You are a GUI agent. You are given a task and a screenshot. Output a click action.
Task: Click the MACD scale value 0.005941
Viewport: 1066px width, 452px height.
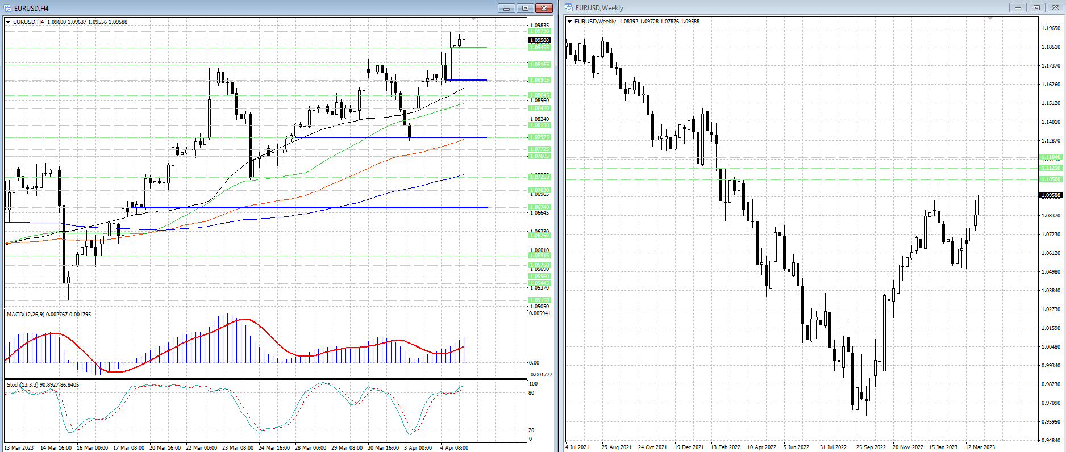point(540,313)
